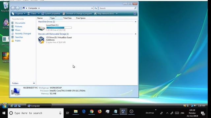This screenshot has height=118, width=211.
Task: Click the magnifier icon in the search box
Action: tap(136, 8)
